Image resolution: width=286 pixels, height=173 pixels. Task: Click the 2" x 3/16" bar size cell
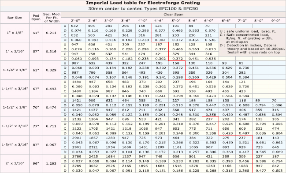(x=15, y=163)
